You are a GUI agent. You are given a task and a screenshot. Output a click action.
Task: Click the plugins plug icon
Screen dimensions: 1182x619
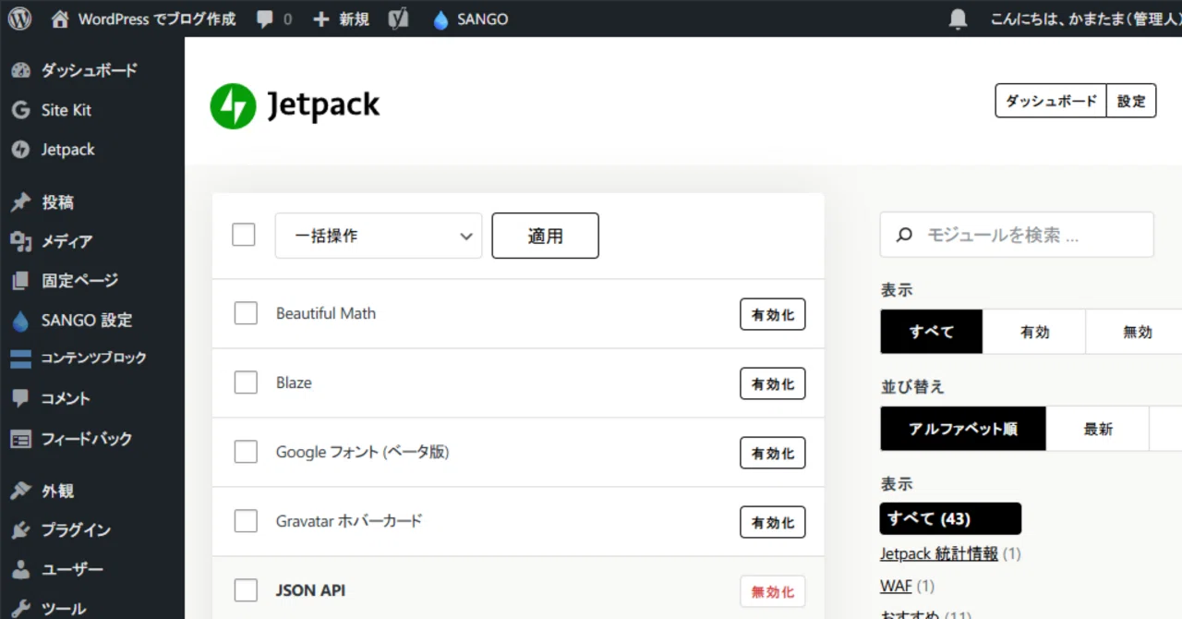[x=20, y=530]
